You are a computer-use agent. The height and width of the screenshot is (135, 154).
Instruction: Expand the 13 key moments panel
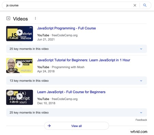coord(76,81)
